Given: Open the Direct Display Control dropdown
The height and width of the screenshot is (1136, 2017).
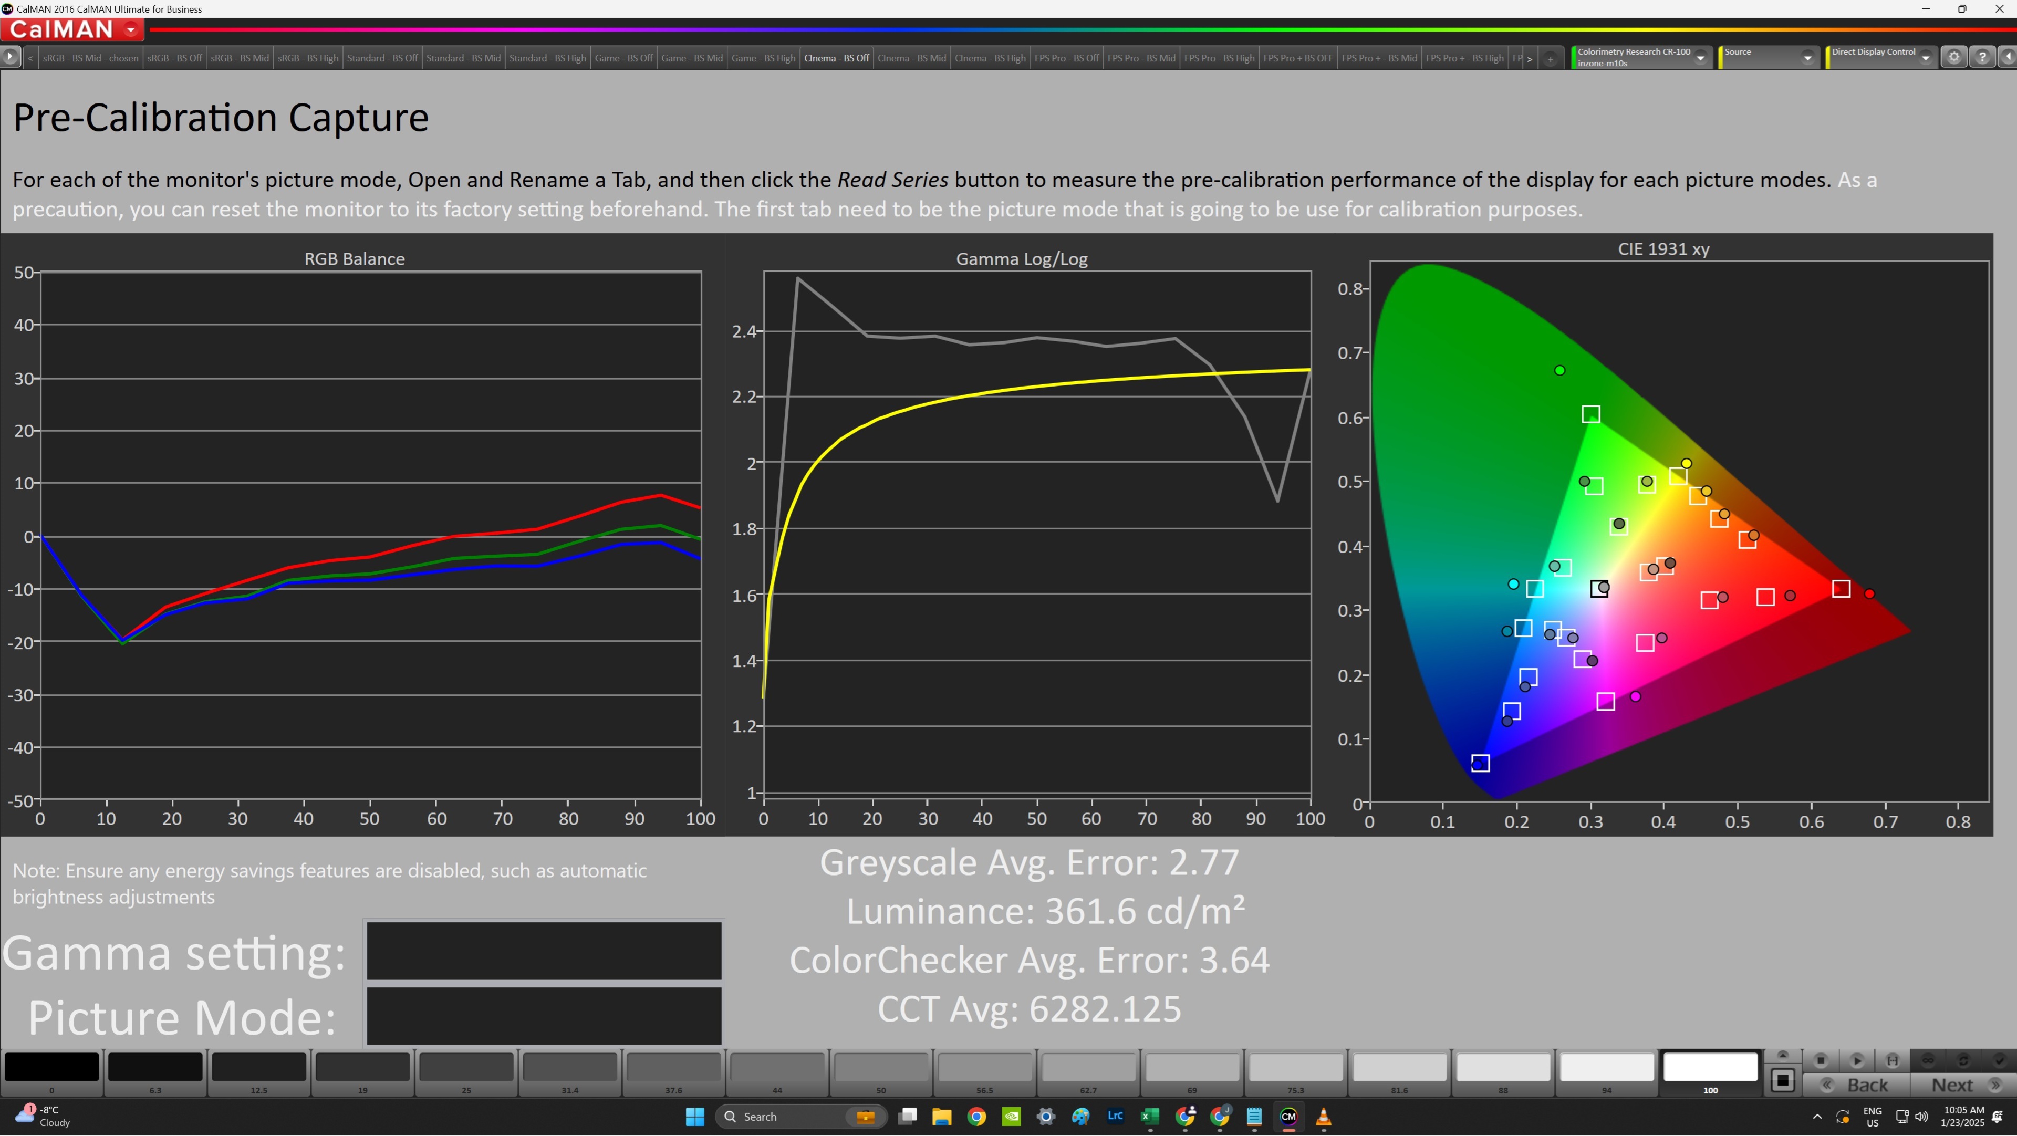Looking at the screenshot, I should click(x=1926, y=58).
